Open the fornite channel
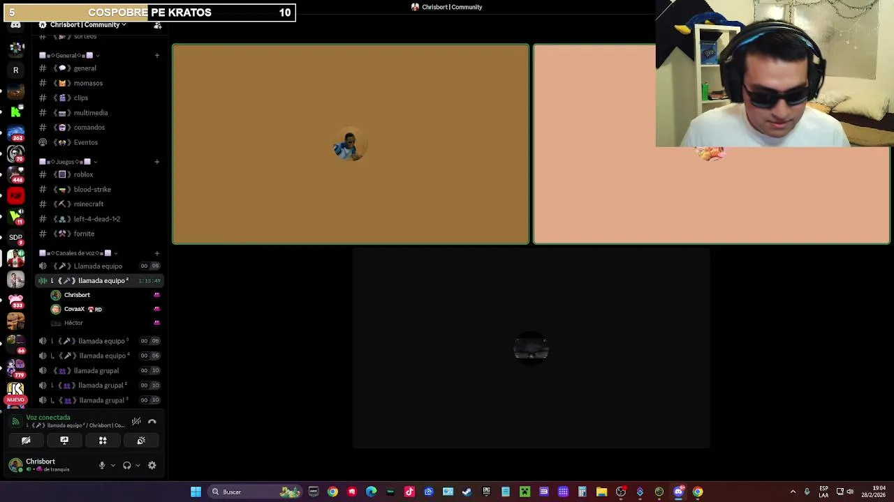The image size is (894, 502). tap(99, 234)
